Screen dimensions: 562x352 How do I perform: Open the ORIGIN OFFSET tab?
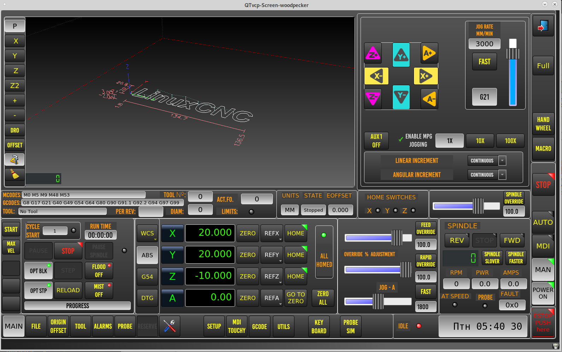pyautogui.click(x=58, y=326)
